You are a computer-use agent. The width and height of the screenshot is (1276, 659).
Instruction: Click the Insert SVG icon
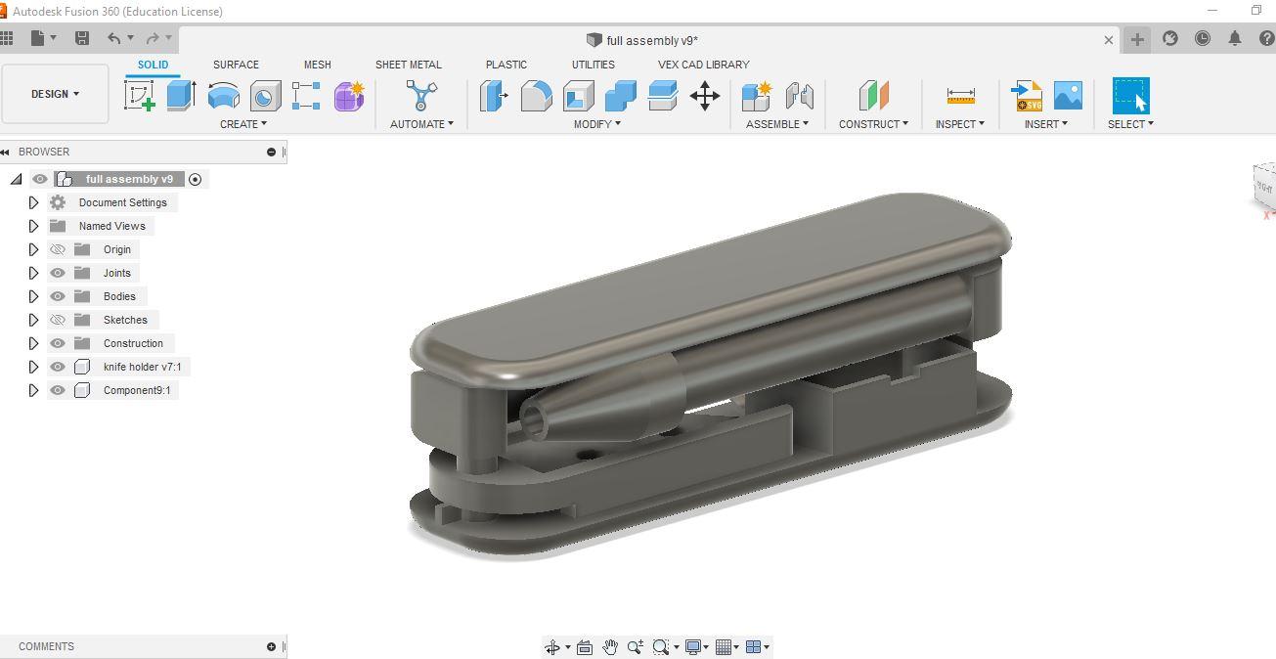click(1027, 96)
